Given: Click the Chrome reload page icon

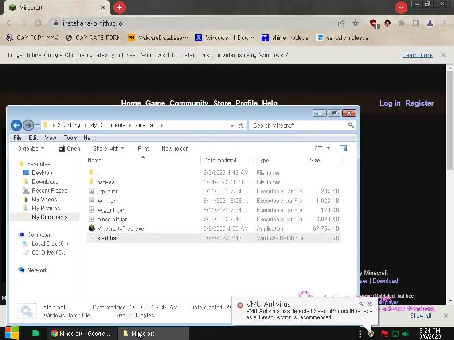Looking at the screenshot, I should [38, 23].
